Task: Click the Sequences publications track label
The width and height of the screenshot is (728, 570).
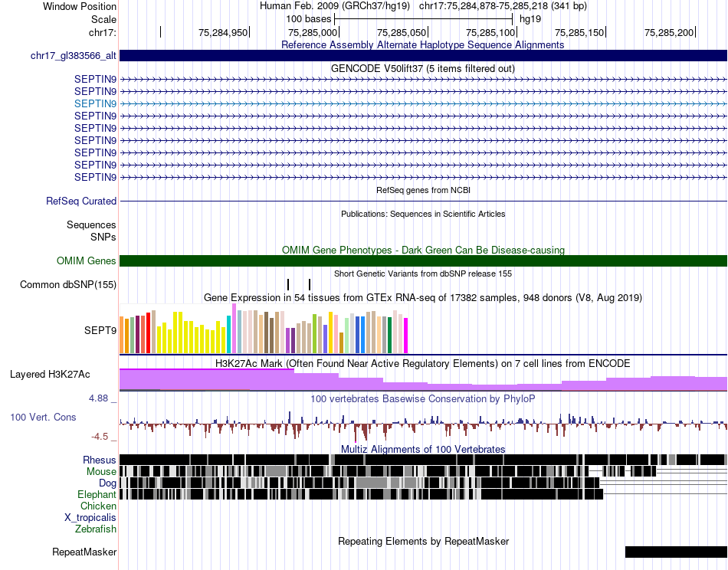Action: [x=91, y=224]
